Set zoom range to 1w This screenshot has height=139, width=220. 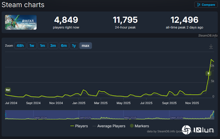32,46
